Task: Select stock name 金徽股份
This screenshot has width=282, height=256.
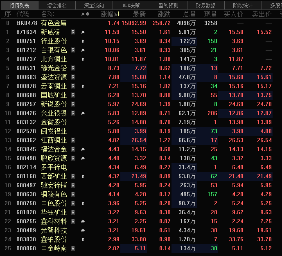Action: (x=54, y=122)
